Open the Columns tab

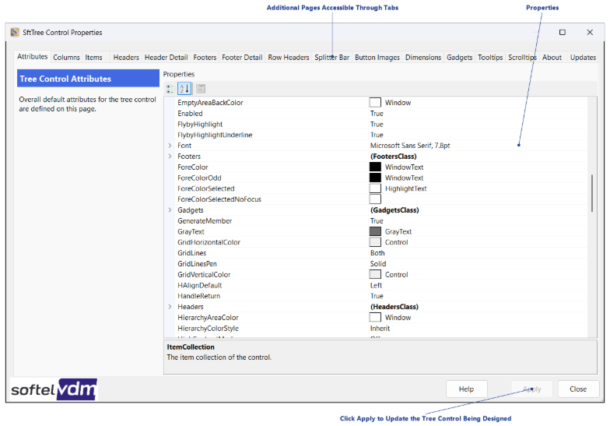coord(66,58)
